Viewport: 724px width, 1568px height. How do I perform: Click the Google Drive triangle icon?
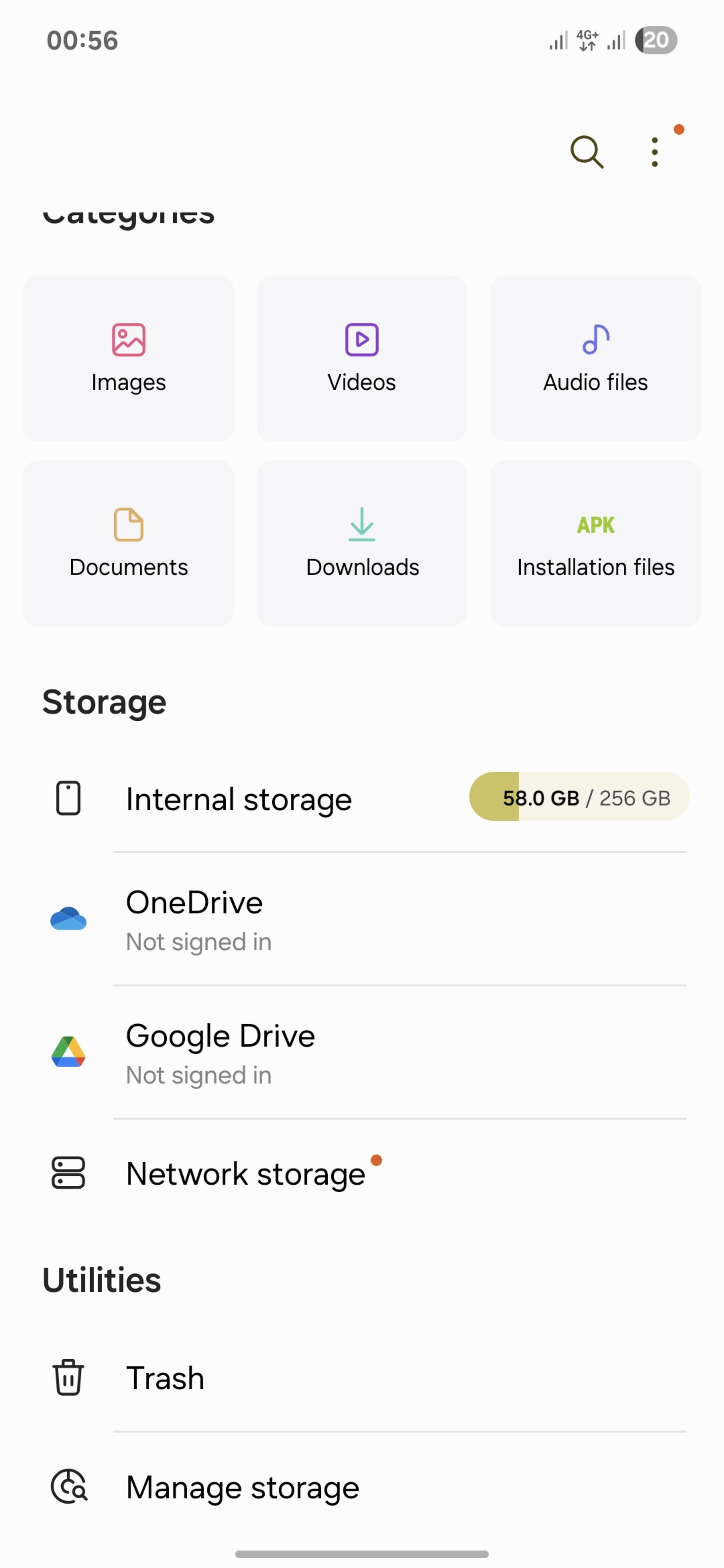[68, 1052]
